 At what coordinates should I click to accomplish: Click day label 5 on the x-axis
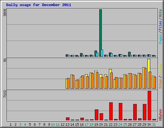coord(30,124)
